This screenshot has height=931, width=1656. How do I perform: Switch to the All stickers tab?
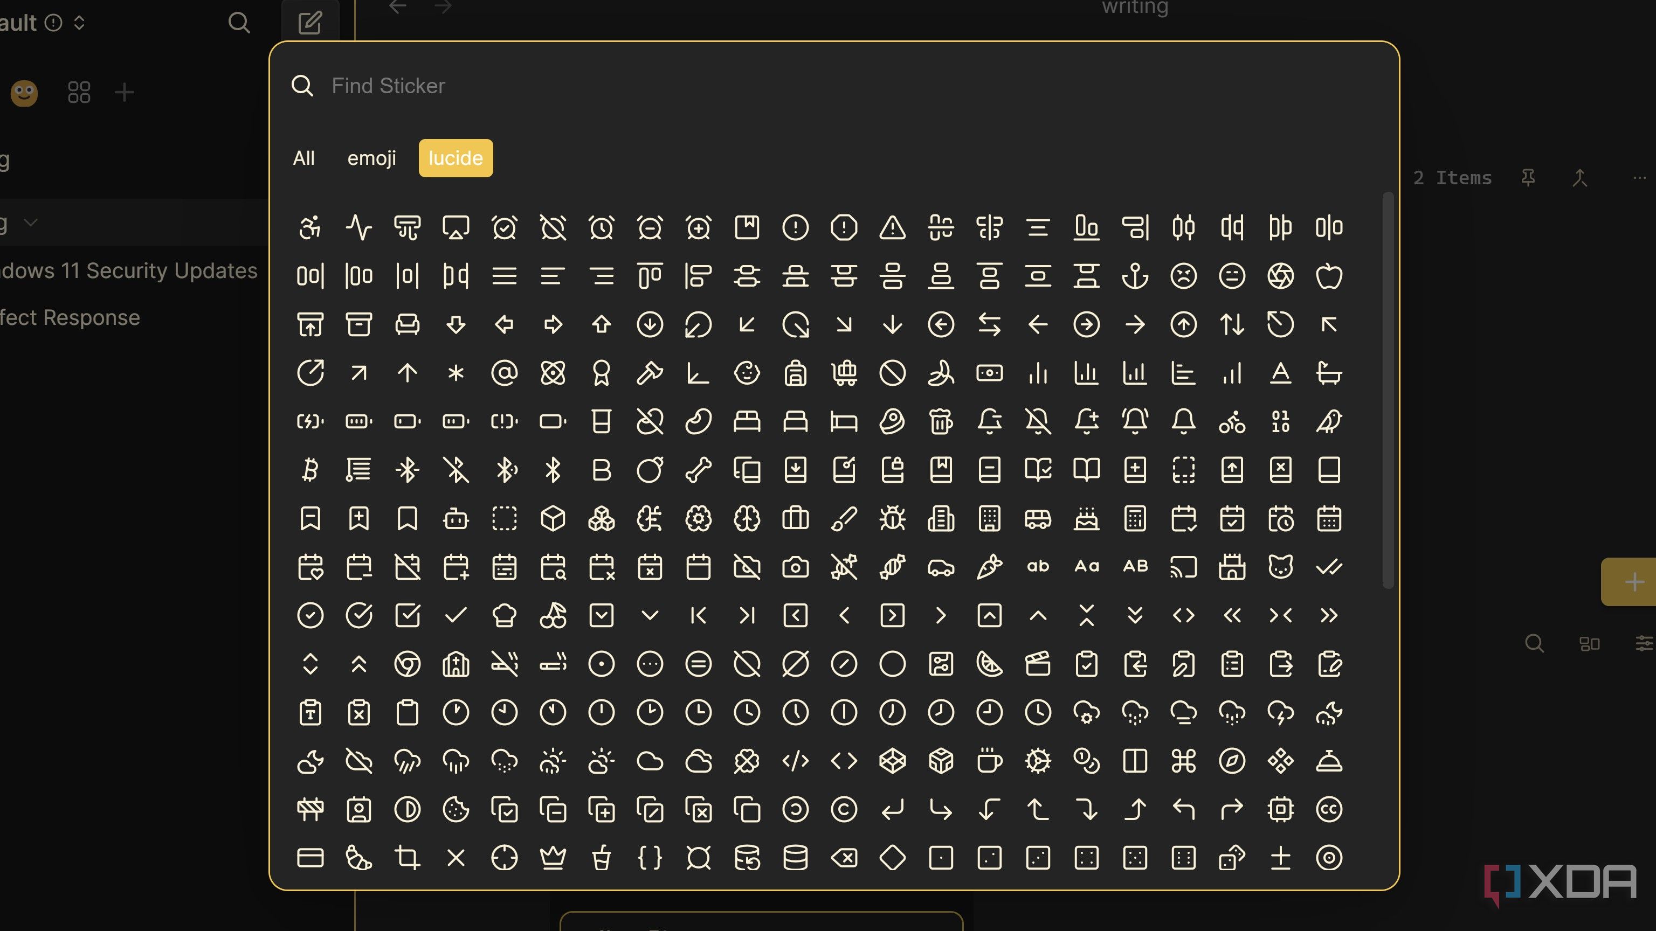303,158
